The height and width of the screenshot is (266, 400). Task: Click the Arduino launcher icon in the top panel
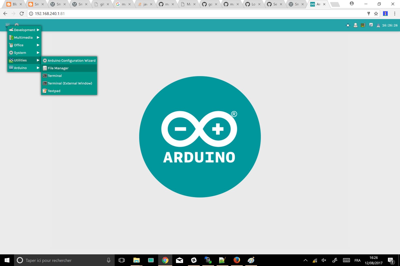coord(7,25)
